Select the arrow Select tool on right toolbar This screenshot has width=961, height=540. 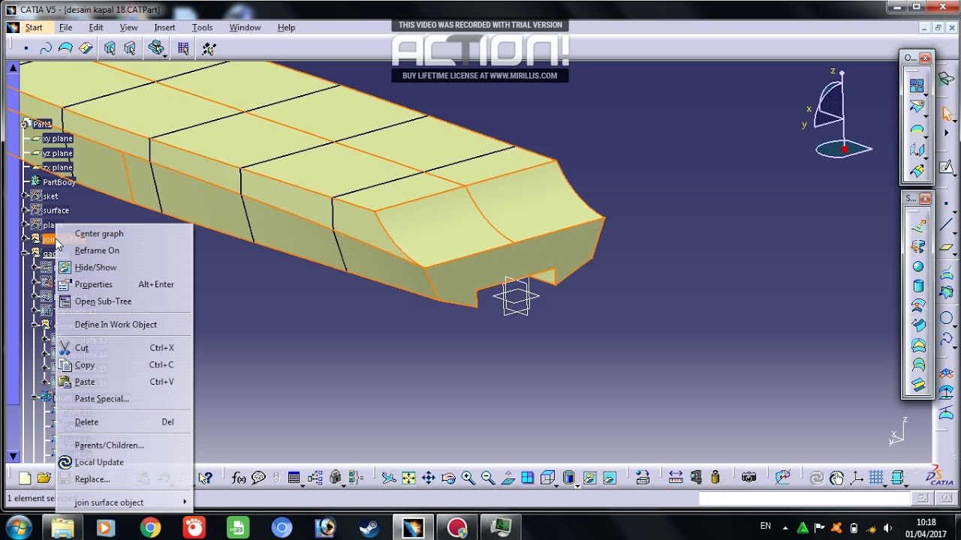click(946, 113)
